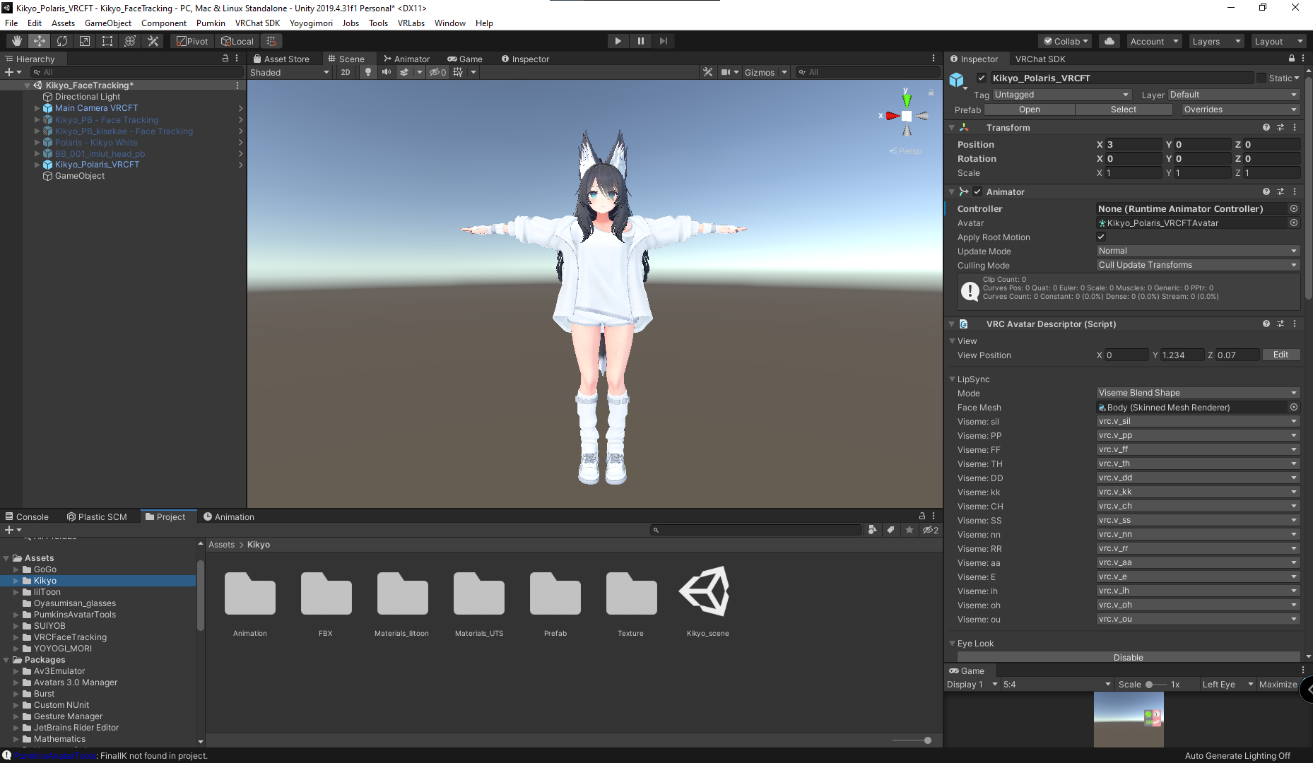Disable the Animator component checkbox

977,191
